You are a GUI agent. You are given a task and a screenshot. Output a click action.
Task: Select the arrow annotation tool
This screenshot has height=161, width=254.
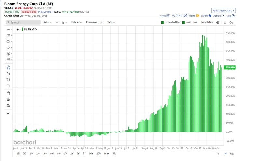point(8,48)
